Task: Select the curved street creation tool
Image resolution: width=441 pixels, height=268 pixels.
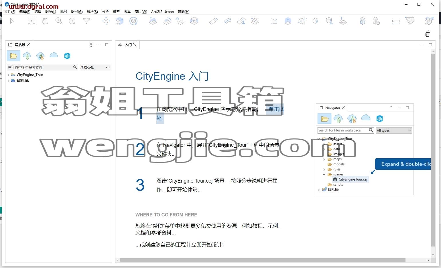Action: point(227,21)
